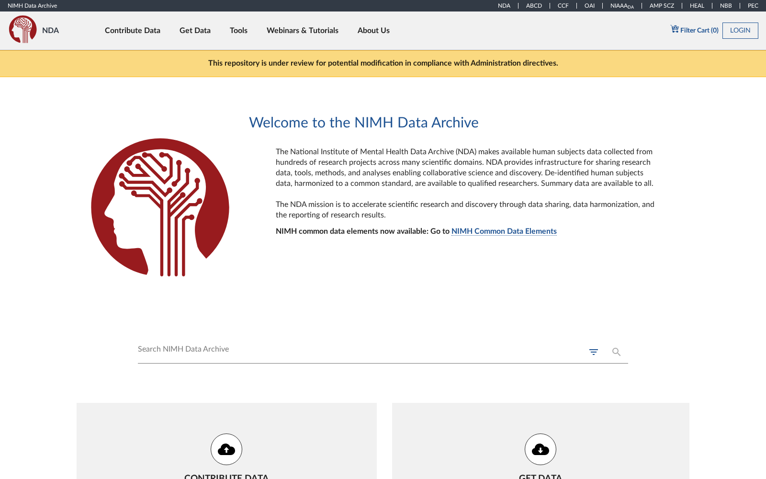Go to PEC link in top bar

753,6
